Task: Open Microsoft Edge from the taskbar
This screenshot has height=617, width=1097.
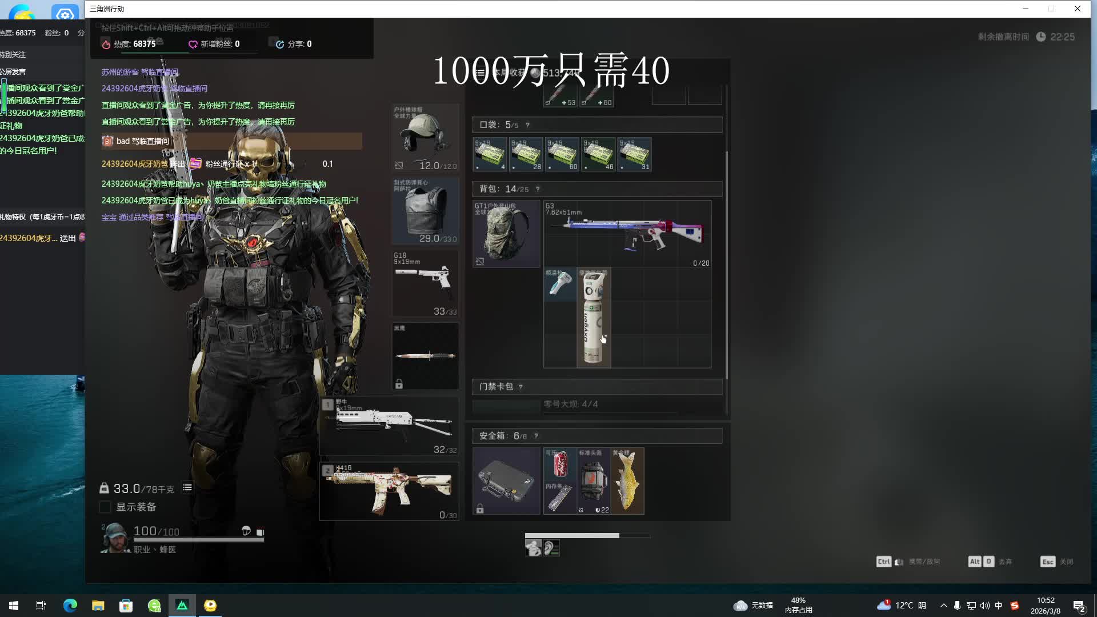Action: click(x=70, y=606)
